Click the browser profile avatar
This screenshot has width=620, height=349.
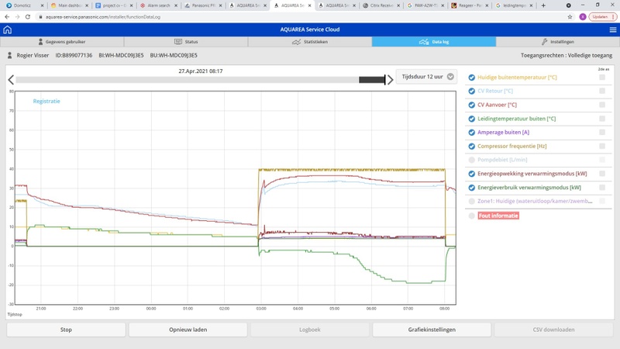coord(583,16)
